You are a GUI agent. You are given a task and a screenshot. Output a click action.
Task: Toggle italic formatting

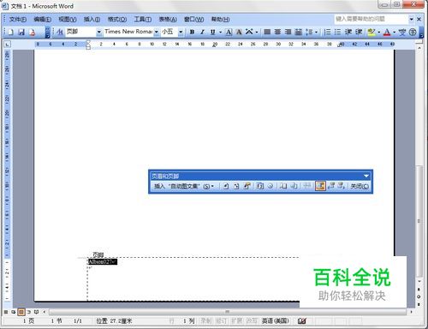(x=202, y=32)
